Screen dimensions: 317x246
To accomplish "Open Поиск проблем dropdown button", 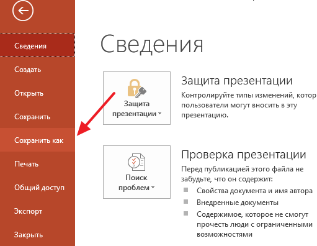I will [136, 172].
